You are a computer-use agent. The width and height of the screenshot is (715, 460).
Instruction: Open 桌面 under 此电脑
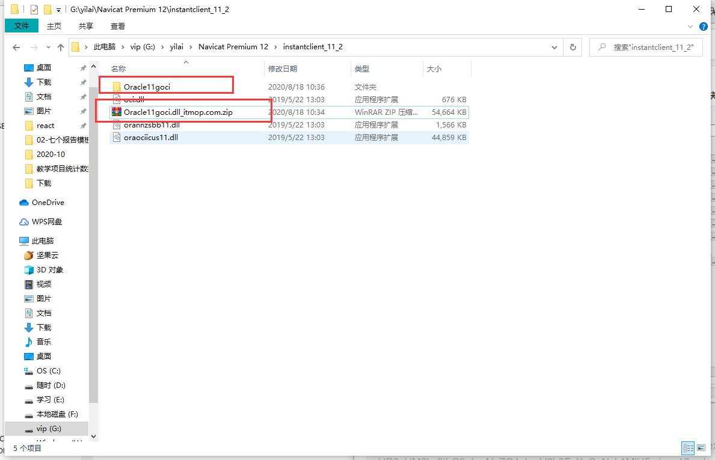click(x=44, y=357)
